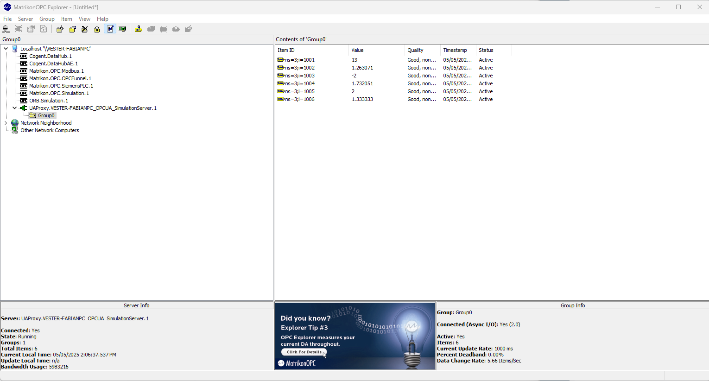This screenshot has width=709, height=381.
Task: Click the value 1.263071 cell
Action: 362,68
